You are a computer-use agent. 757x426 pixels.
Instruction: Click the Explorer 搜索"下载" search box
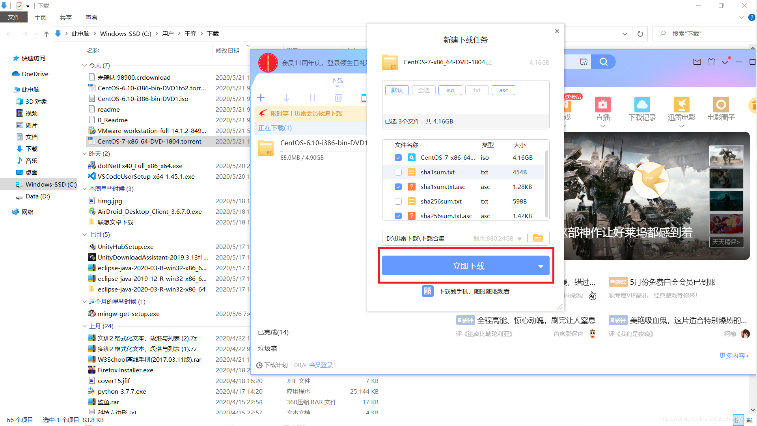coord(702,34)
